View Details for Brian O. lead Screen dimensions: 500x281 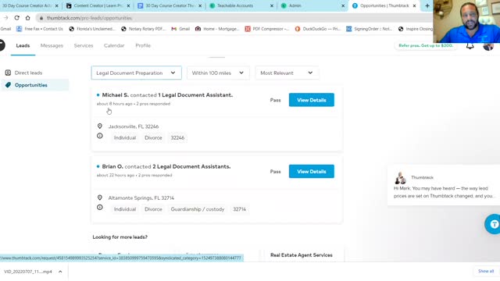click(x=312, y=172)
